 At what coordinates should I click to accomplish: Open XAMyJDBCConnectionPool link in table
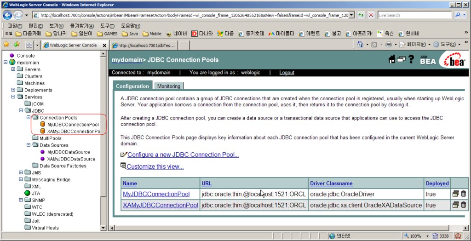tap(161, 205)
